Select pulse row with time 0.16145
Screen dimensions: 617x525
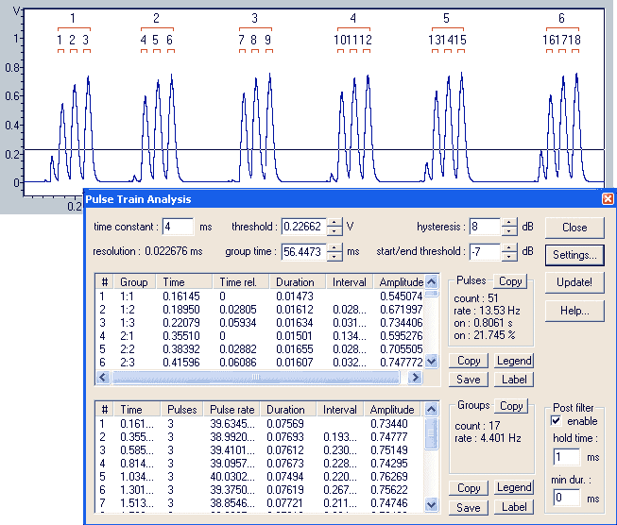(x=260, y=296)
